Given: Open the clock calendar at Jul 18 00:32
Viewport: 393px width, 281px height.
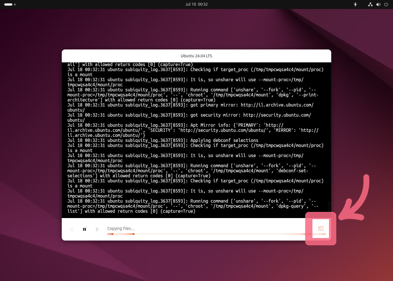Looking at the screenshot, I should click(x=196, y=4).
